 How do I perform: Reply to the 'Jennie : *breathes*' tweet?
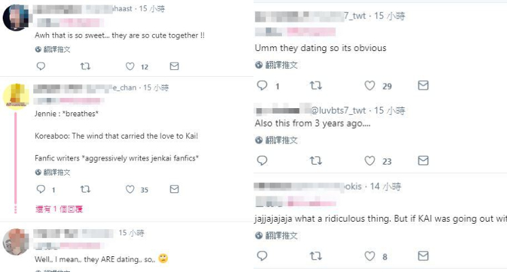[40, 190]
